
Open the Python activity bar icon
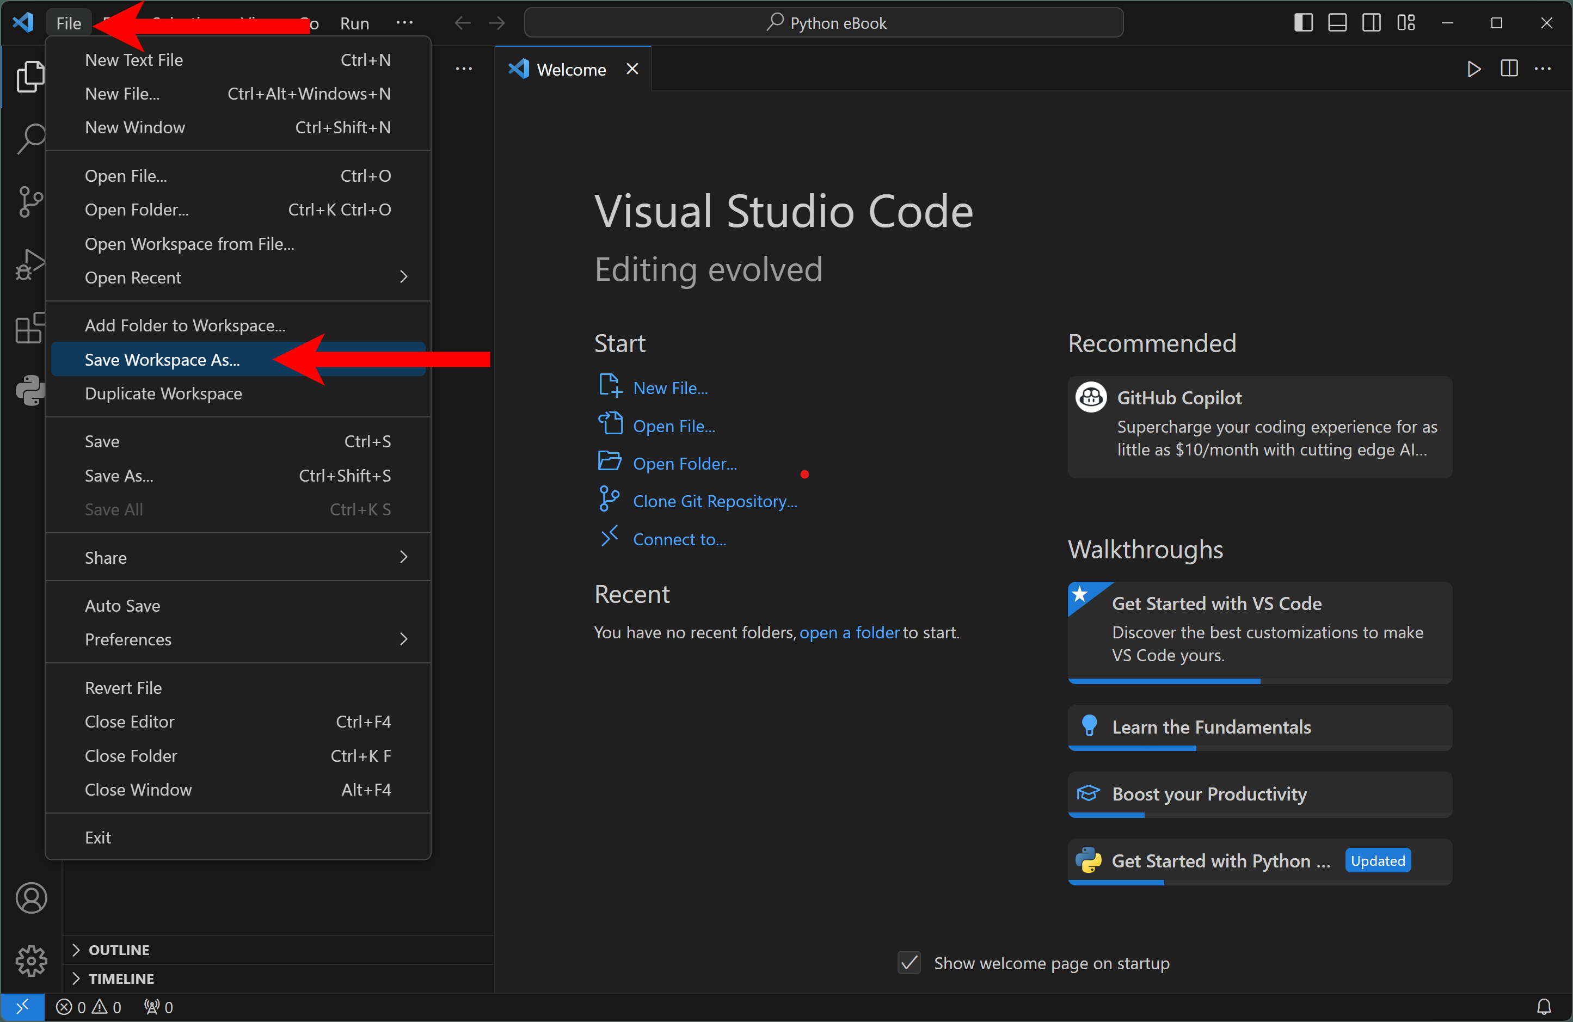tap(30, 390)
